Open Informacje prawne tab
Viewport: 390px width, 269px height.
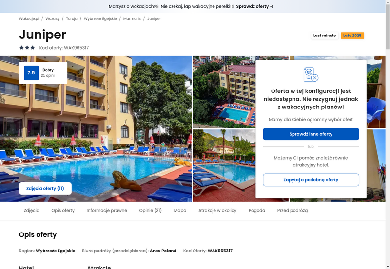[x=107, y=210]
